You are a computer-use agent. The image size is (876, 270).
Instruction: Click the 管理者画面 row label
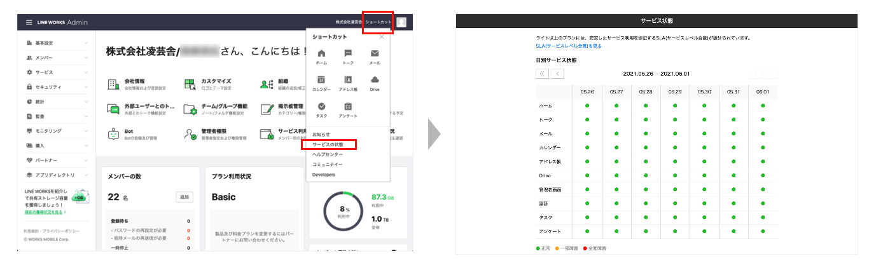pyautogui.click(x=550, y=189)
